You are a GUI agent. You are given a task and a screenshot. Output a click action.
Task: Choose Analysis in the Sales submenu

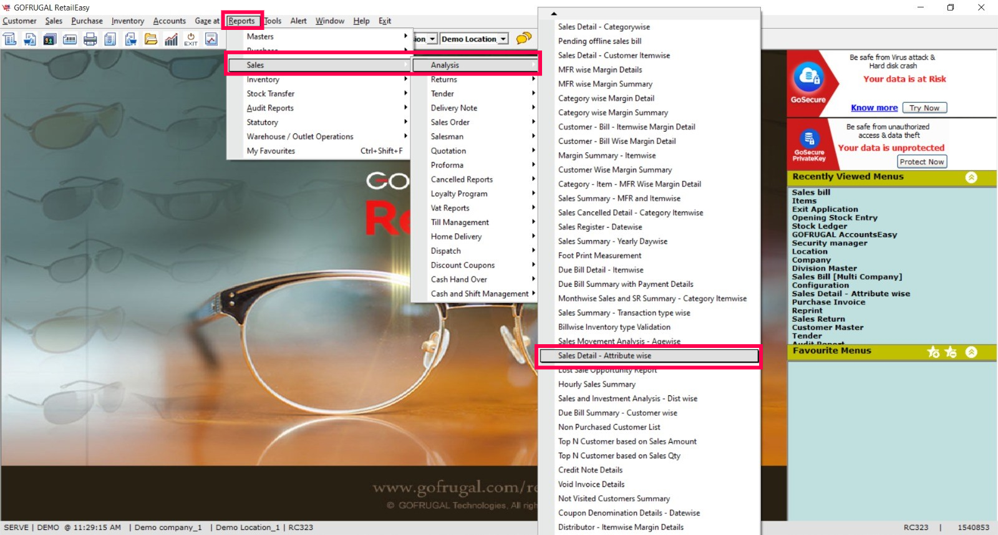pos(475,65)
